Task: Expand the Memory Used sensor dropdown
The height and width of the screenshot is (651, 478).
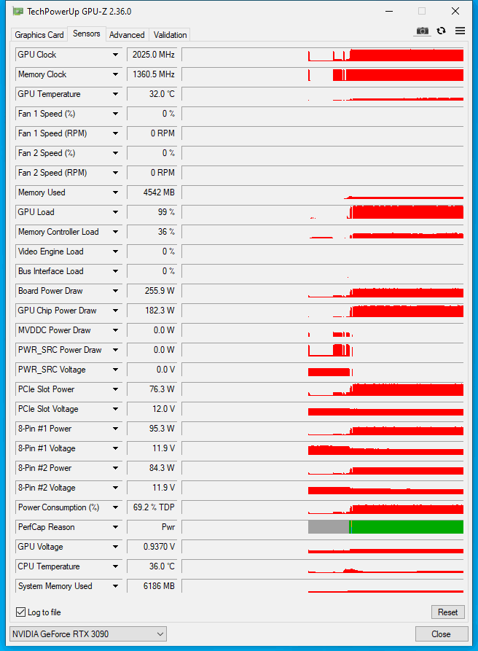Action: (115, 192)
